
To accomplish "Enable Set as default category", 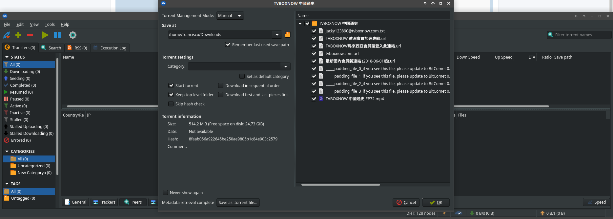I will point(242,76).
